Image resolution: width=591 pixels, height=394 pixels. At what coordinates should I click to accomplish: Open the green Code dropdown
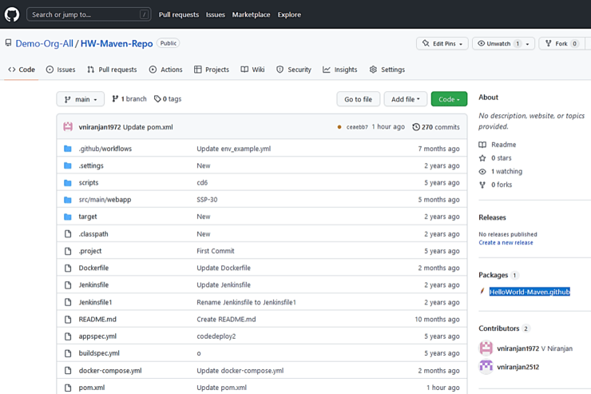[x=449, y=99]
